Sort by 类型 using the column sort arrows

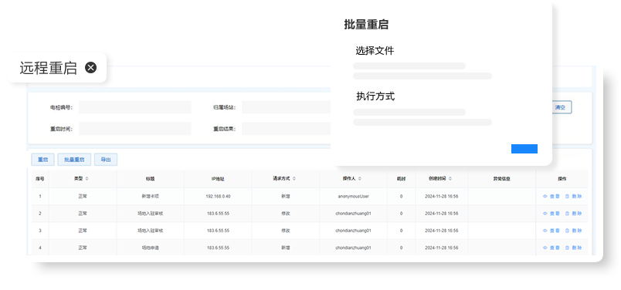click(87, 179)
